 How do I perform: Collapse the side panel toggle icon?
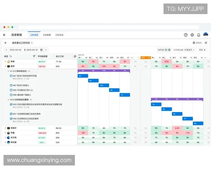5,43
